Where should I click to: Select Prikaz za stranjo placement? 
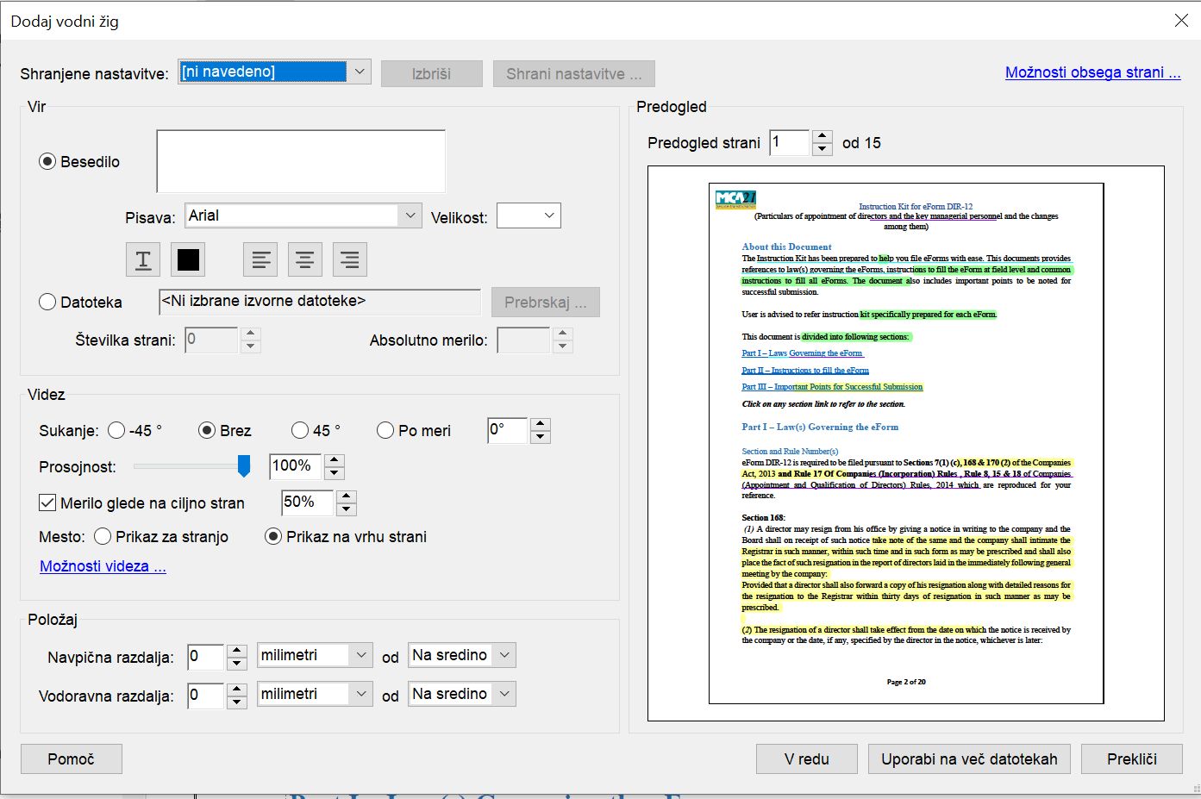(103, 536)
